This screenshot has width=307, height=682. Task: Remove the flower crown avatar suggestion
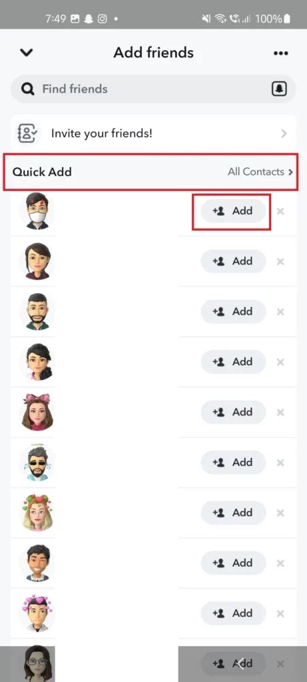click(280, 513)
